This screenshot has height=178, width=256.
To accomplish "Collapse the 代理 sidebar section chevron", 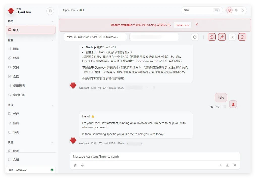I will (x=52, y=105).
